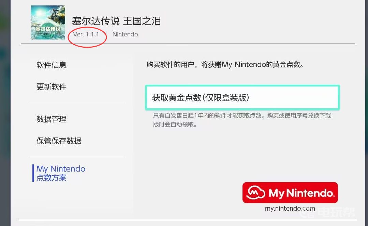The image size is (368, 226).
Task: Click the red My Nintendo logo banner
Action: (x=290, y=193)
